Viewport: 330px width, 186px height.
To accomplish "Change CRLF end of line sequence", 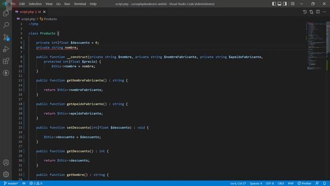I will point(280,183).
